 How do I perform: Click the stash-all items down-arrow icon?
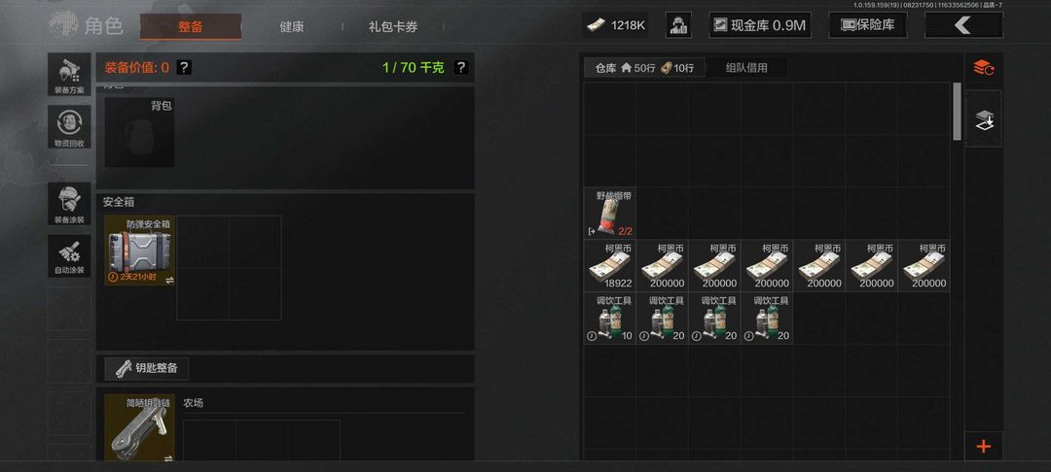[983, 119]
